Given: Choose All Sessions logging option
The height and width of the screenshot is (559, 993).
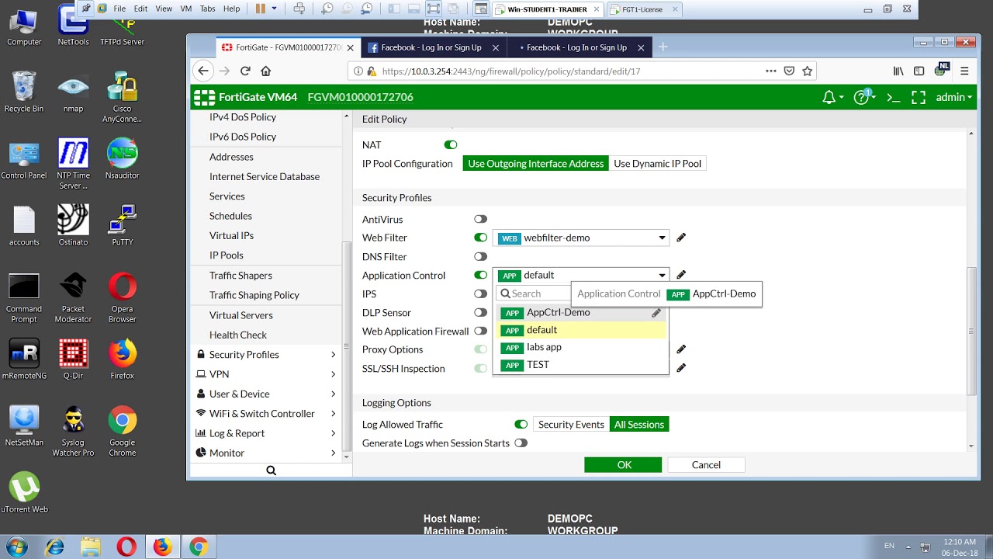Looking at the screenshot, I should (639, 425).
